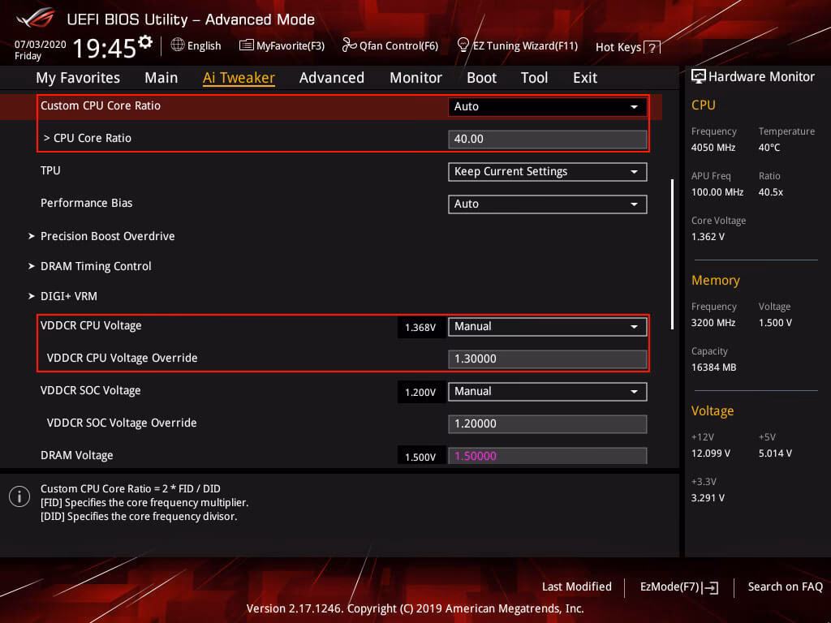This screenshot has width=831, height=623.
Task: Click the 1.362 V Core Voltage value
Action: pos(708,237)
